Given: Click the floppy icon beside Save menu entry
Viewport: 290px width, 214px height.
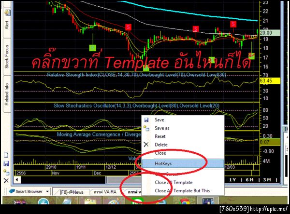Looking at the screenshot, I should point(146,120).
